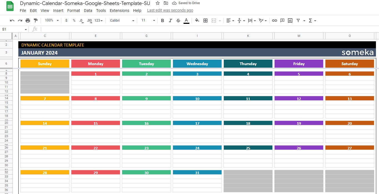
Task: Click the name box showing S1
Action: [x=12, y=29]
